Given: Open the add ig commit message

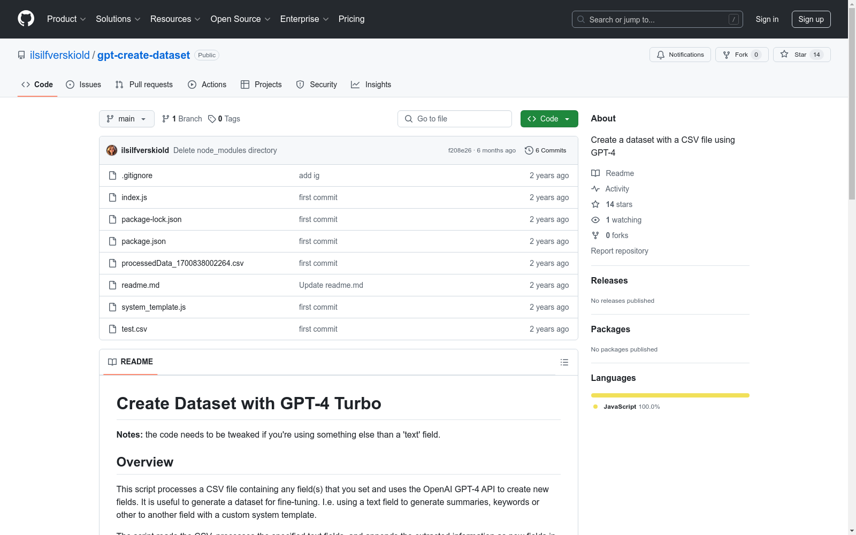Looking at the screenshot, I should point(309,175).
